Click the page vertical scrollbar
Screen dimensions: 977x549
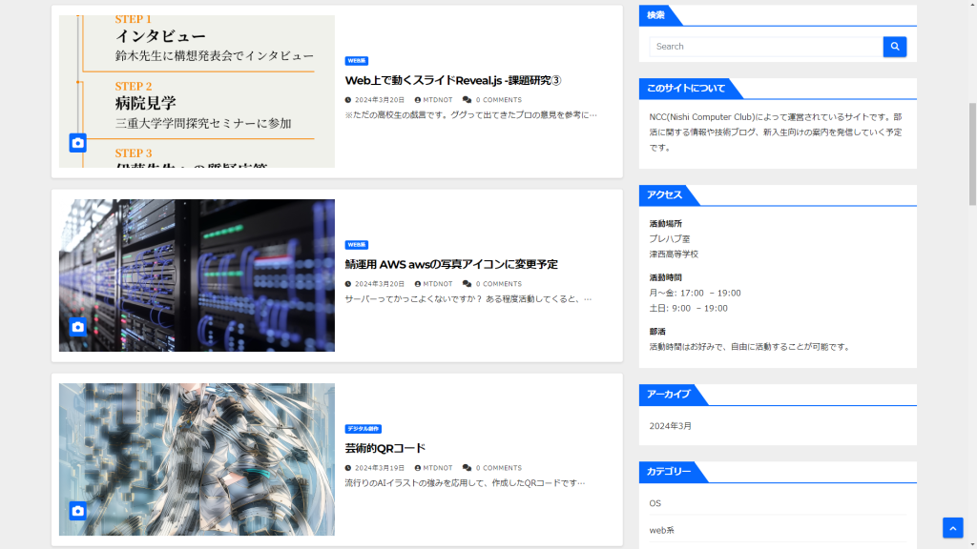(972, 152)
